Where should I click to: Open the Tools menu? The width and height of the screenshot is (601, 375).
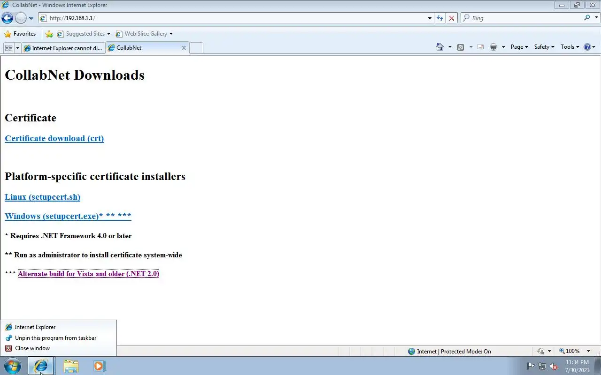[570, 47]
